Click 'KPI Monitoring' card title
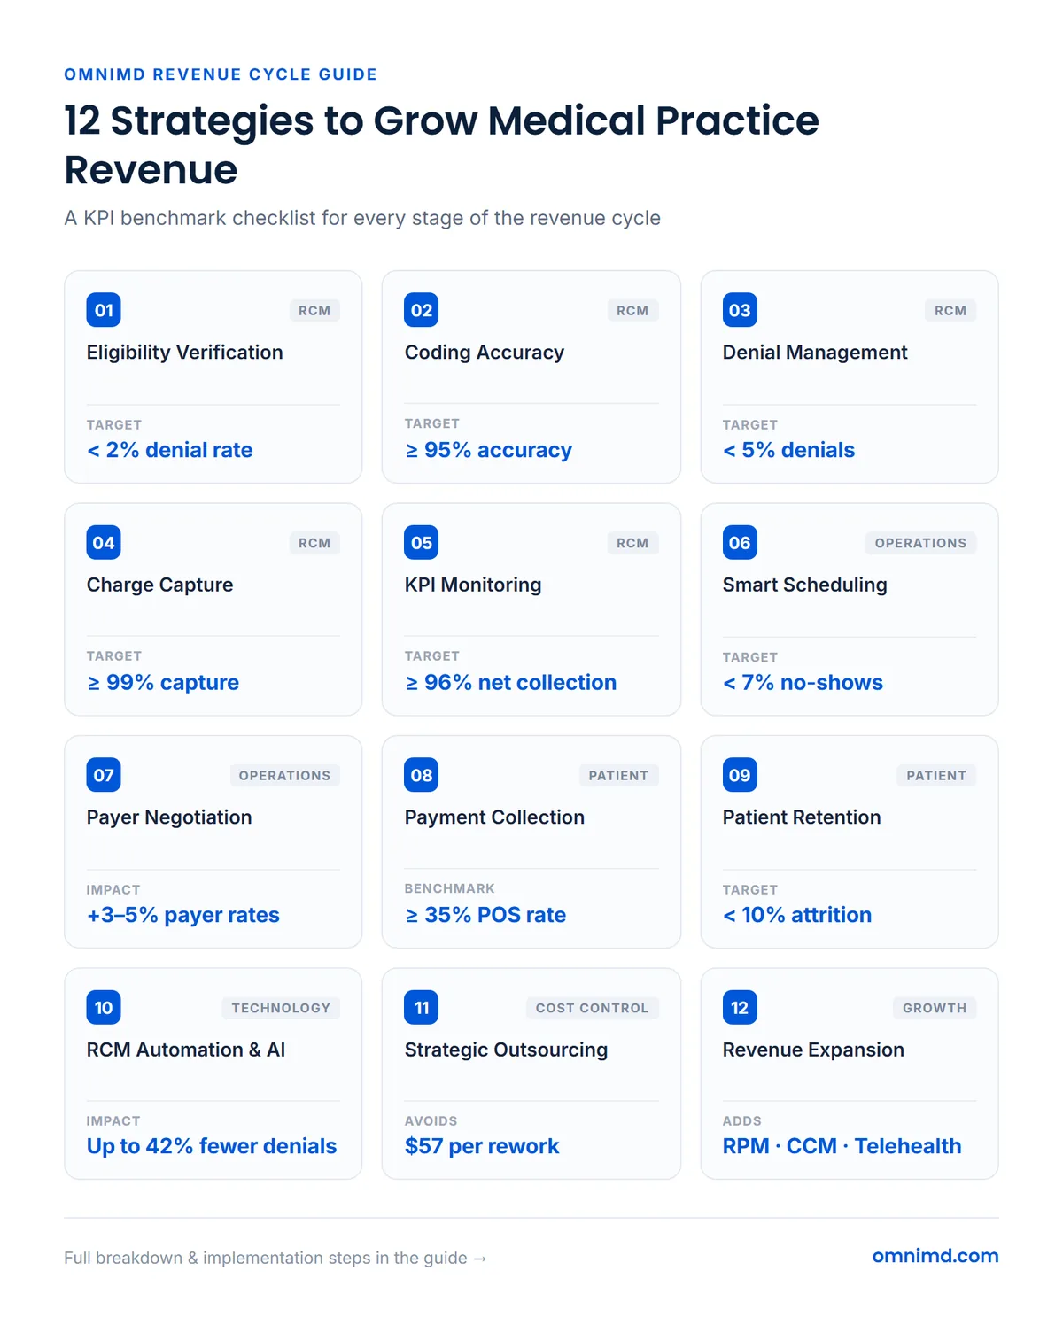The width and height of the screenshot is (1063, 1325). 473,585
